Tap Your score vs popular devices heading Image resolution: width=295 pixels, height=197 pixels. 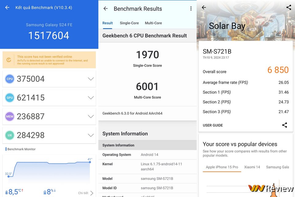[240, 144]
